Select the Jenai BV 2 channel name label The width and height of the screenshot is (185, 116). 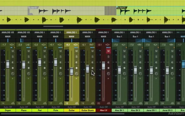[168, 111]
